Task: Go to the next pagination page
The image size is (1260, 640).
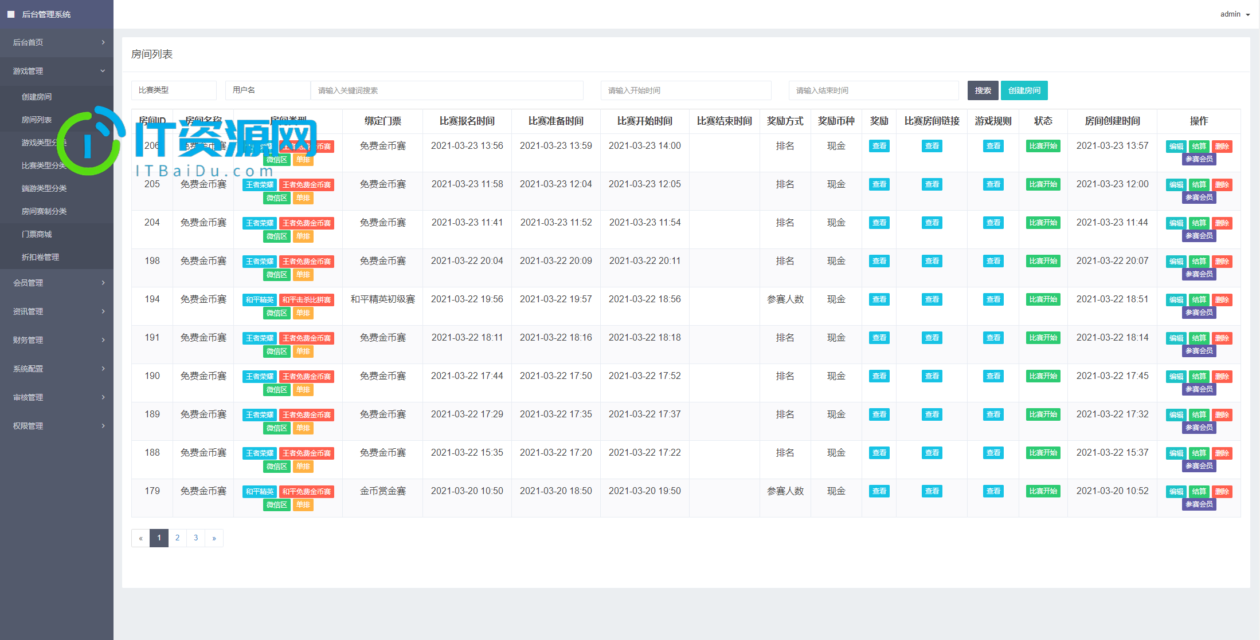Action: point(214,538)
